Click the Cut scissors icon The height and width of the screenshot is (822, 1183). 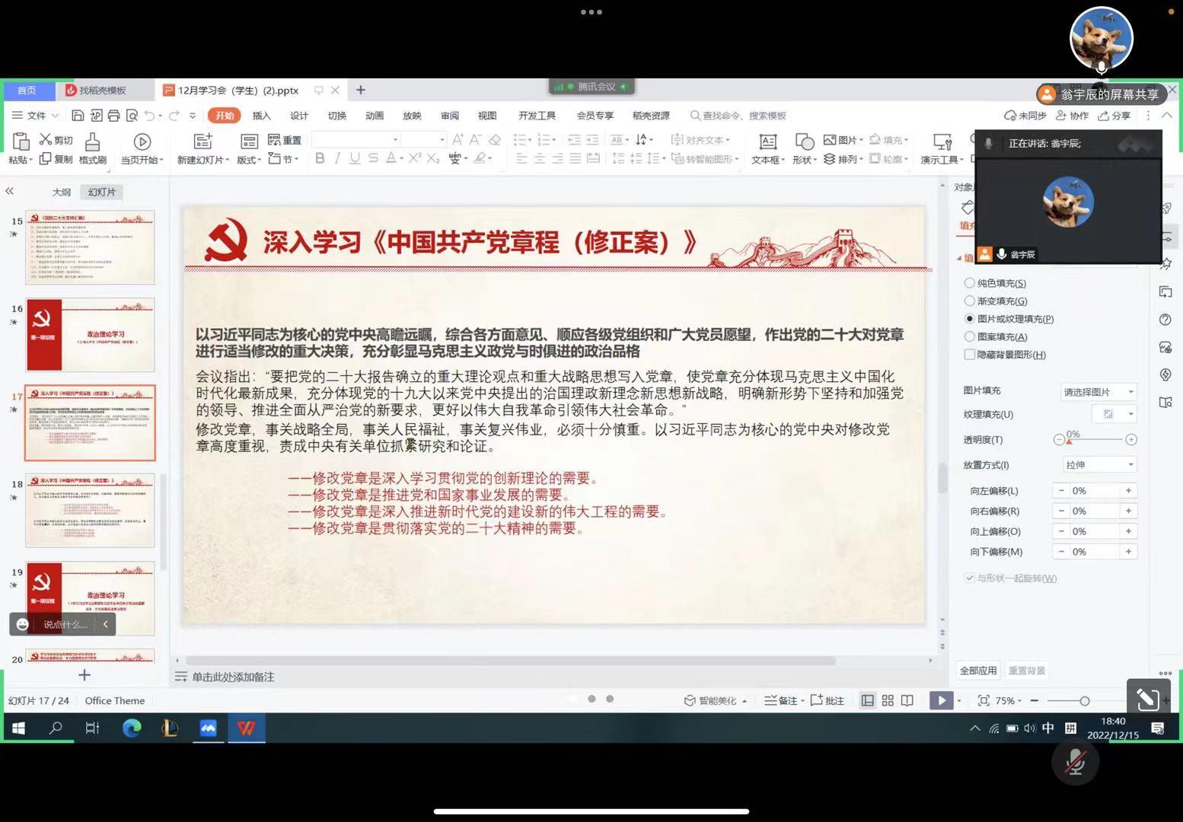pyautogui.click(x=46, y=139)
